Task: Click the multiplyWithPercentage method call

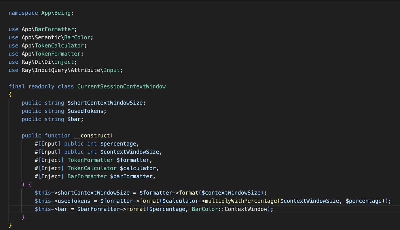Action: (241, 201)
